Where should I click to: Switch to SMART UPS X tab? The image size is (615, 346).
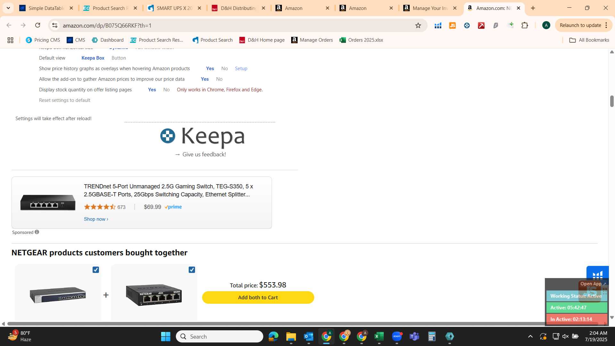pyautogui.click(x=175, y=8)
